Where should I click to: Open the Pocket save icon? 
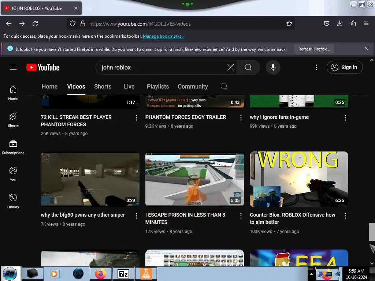pyautogui.click(x=326, y=23)
